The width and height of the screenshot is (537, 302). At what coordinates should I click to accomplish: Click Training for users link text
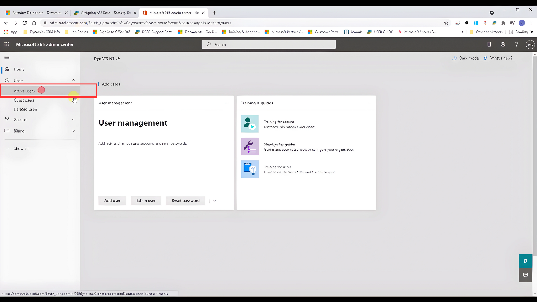pyautogui.click(x=277, y=167)
